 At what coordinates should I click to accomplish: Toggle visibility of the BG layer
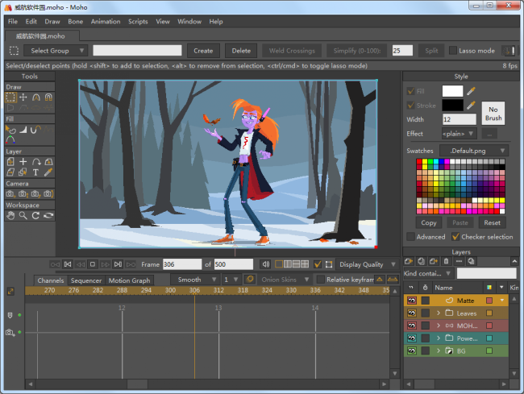tap(412, 351)
